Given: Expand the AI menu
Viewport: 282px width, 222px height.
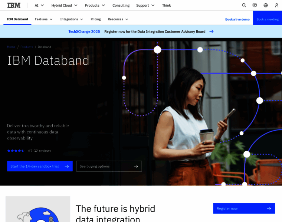Looking at the screenshot, I should [x=39, y=6].
